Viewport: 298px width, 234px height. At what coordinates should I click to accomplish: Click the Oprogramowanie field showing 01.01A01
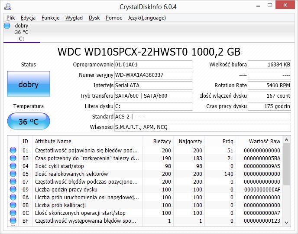tap(153, 65)
